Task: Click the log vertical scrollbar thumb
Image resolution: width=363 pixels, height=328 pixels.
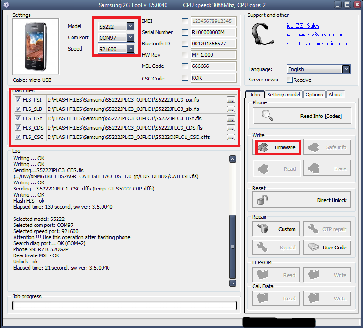Action: pos(232,247)
